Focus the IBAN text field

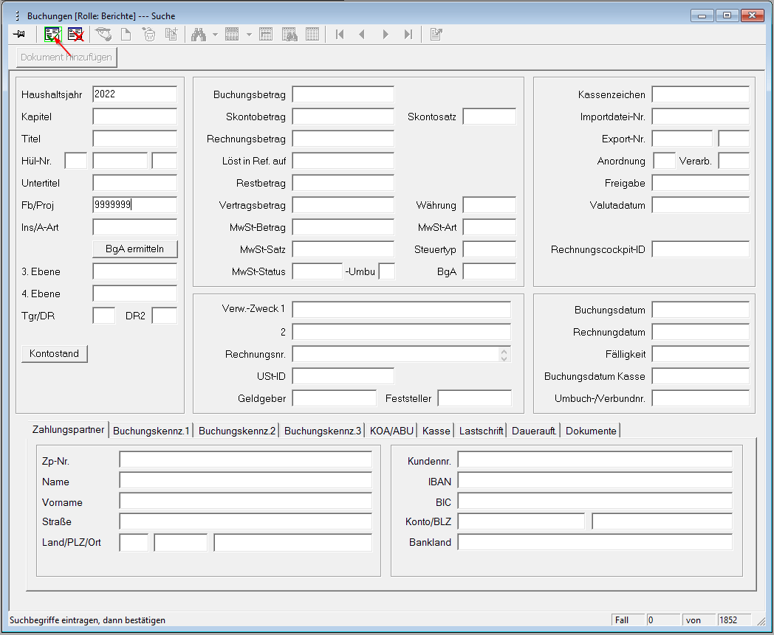595,481
